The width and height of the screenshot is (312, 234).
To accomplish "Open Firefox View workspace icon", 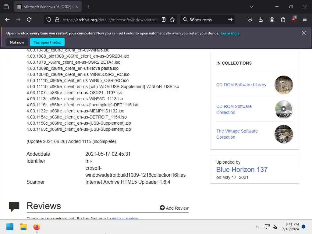I will pos(6,7).
